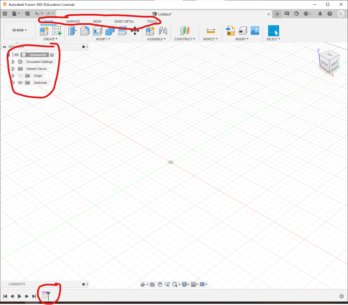Click the Joint tool in Assemble
Image resolution: width=348 pixels, height=305 pixels.
pos(163,31)
